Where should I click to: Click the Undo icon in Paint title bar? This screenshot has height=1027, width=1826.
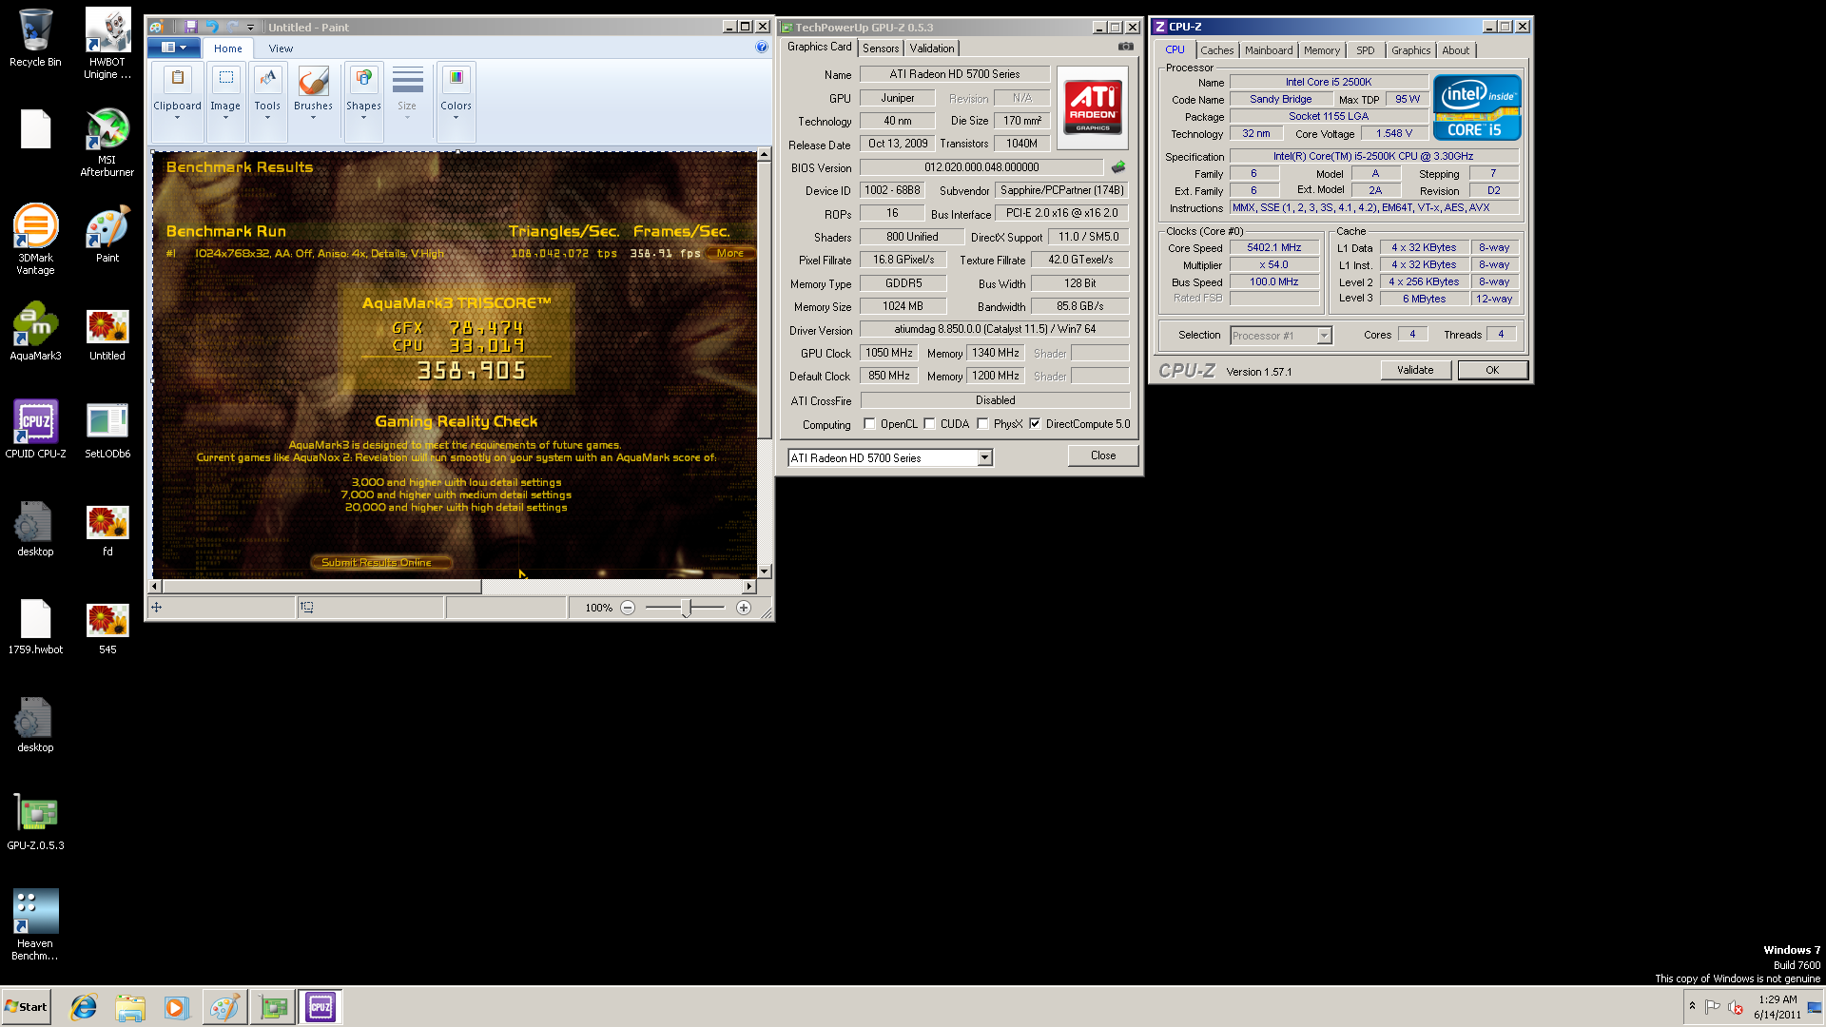point(211,27)
